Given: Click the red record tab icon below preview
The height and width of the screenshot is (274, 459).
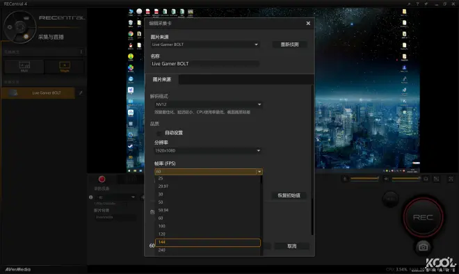Looking at the screenshot, I should (x=102, y=179).
